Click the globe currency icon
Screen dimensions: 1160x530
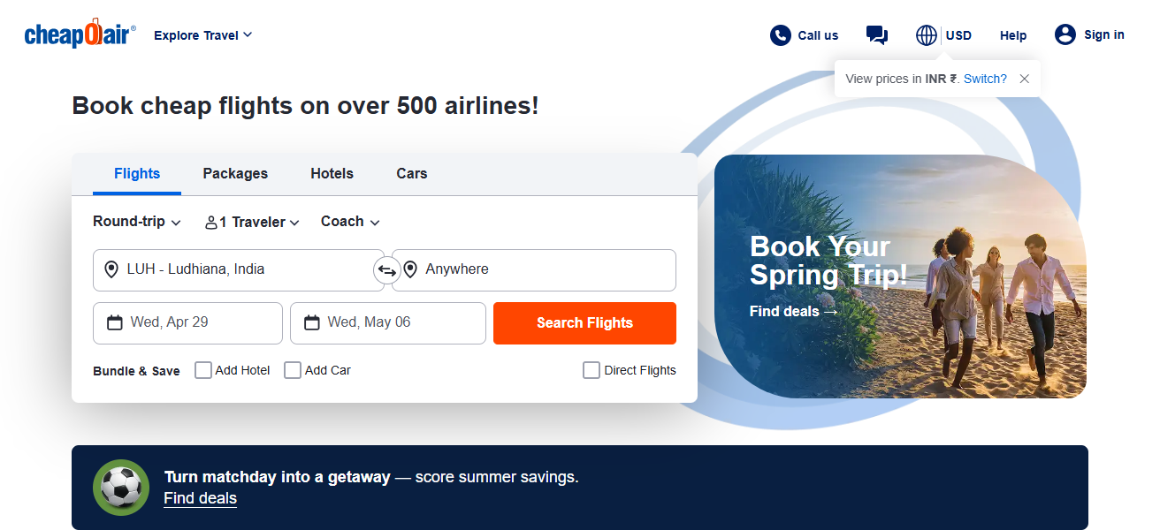[x=927, y=35]
